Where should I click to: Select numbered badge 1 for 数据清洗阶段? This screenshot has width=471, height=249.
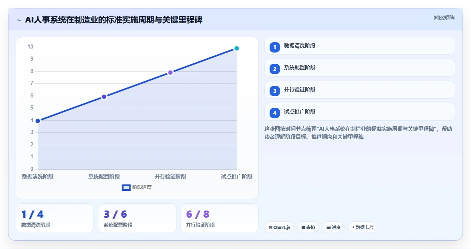274,47
